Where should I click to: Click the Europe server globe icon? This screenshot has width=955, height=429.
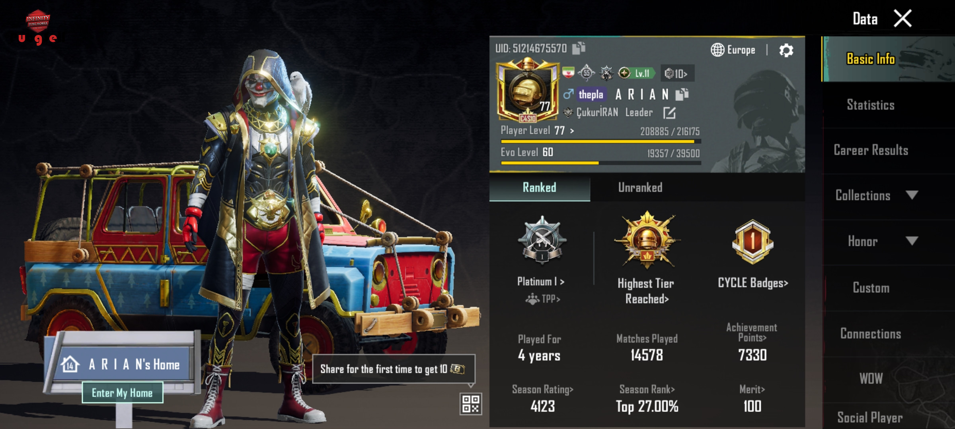[x=717, y=50]
